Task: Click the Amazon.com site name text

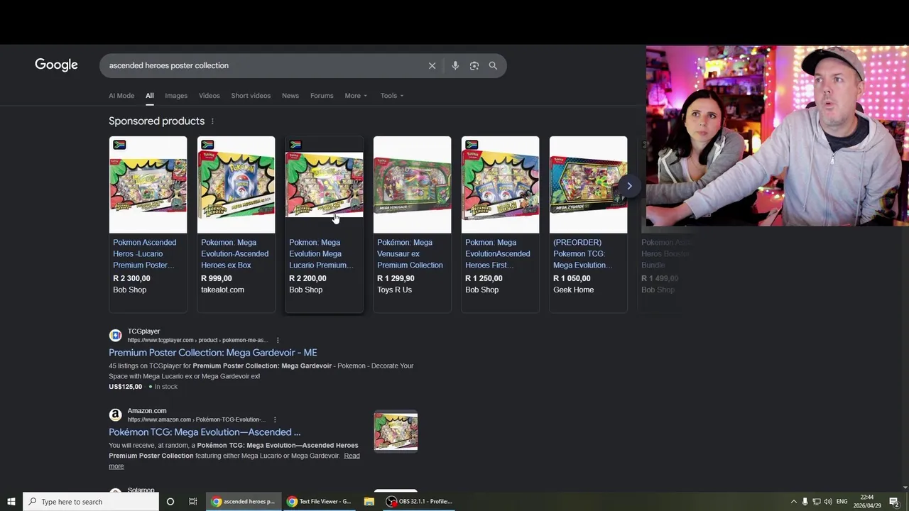Action: (x=147, y=411)
